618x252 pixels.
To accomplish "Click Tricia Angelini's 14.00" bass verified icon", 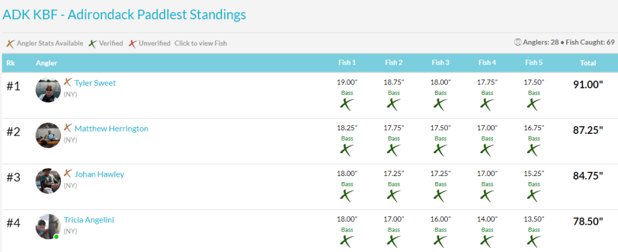I will [487, 241].
